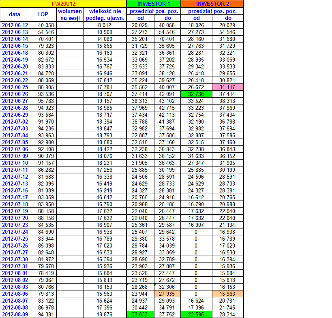Select the orange INWESTOR 2 header
332x318 pixels.
point(212,4)
